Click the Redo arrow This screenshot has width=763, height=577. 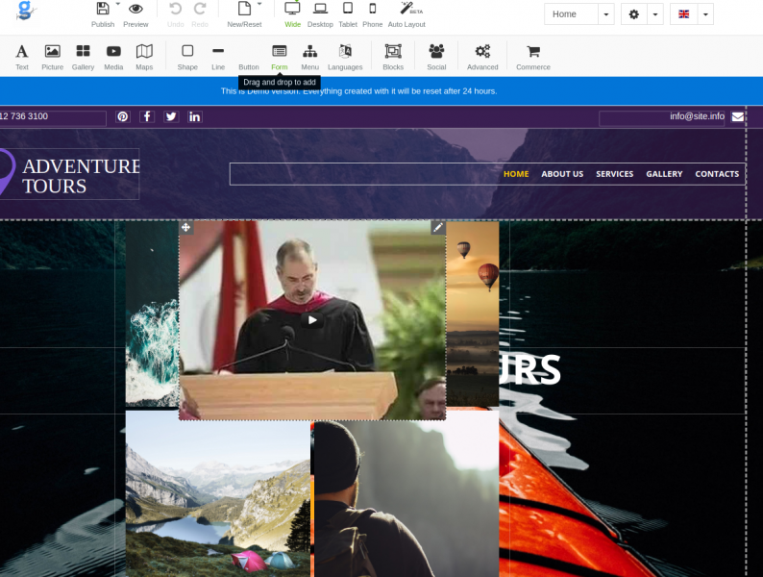pos(200,9)
